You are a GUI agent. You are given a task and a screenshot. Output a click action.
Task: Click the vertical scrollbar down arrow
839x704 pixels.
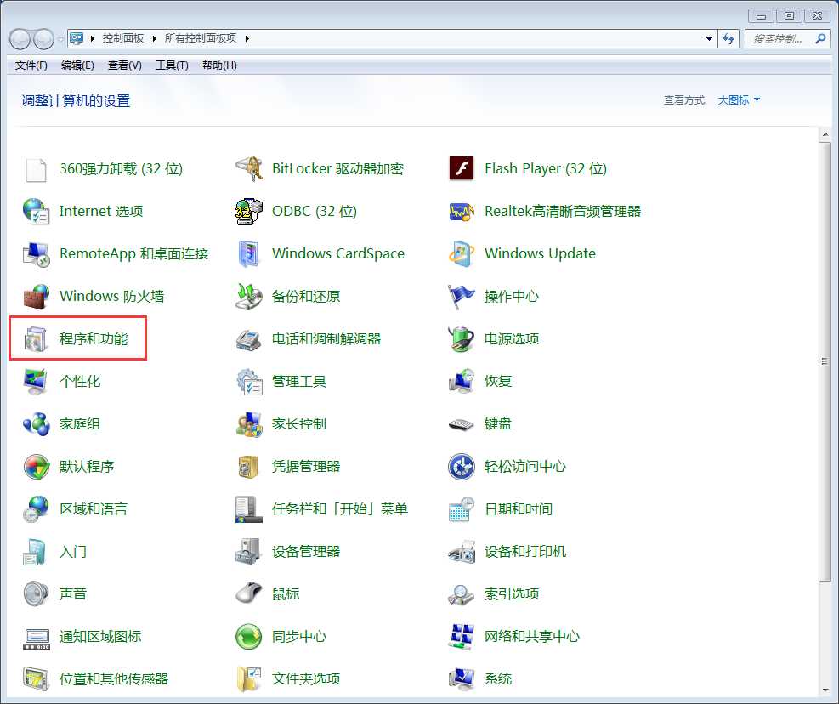(825, 690)
